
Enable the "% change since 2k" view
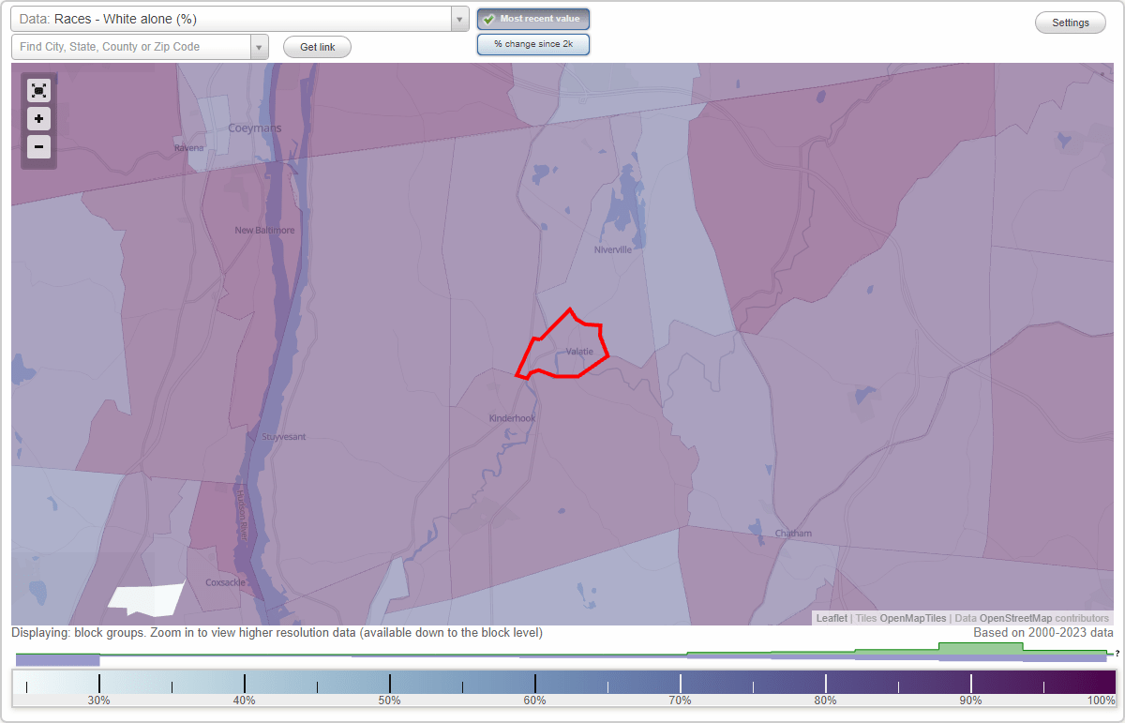533,43
